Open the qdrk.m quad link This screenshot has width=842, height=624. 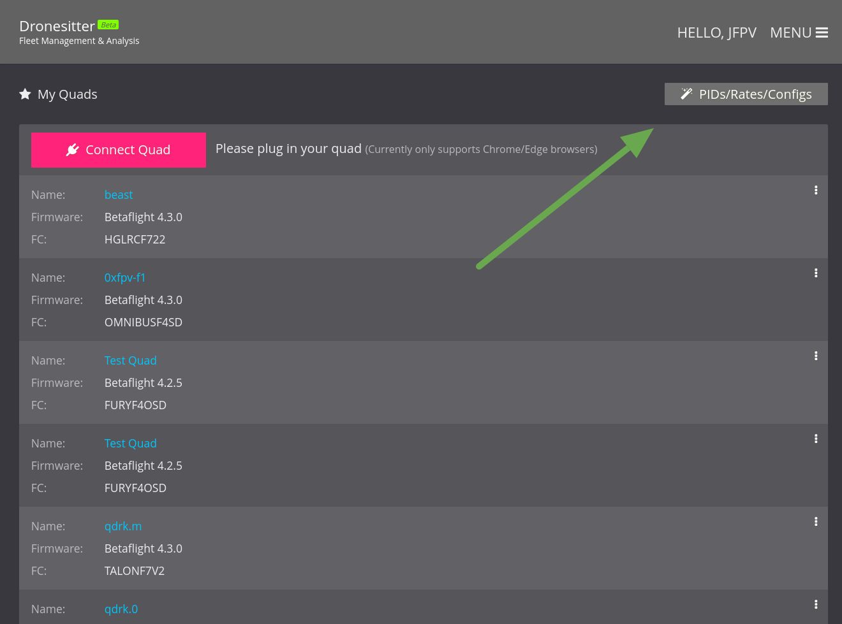[123, 526]
